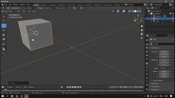Click the pan view hand icon

tap(142, 30)
